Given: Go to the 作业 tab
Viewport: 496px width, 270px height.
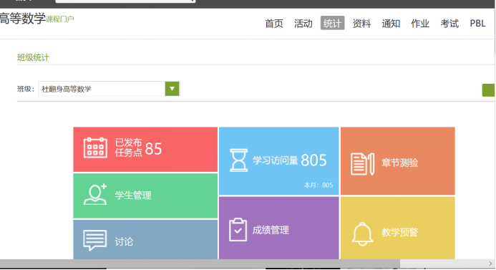Looking at the screenshot, I should tap(420, 24).
